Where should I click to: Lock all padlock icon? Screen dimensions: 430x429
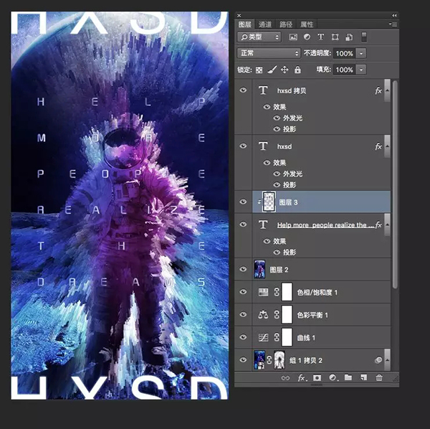pos(297,70)
